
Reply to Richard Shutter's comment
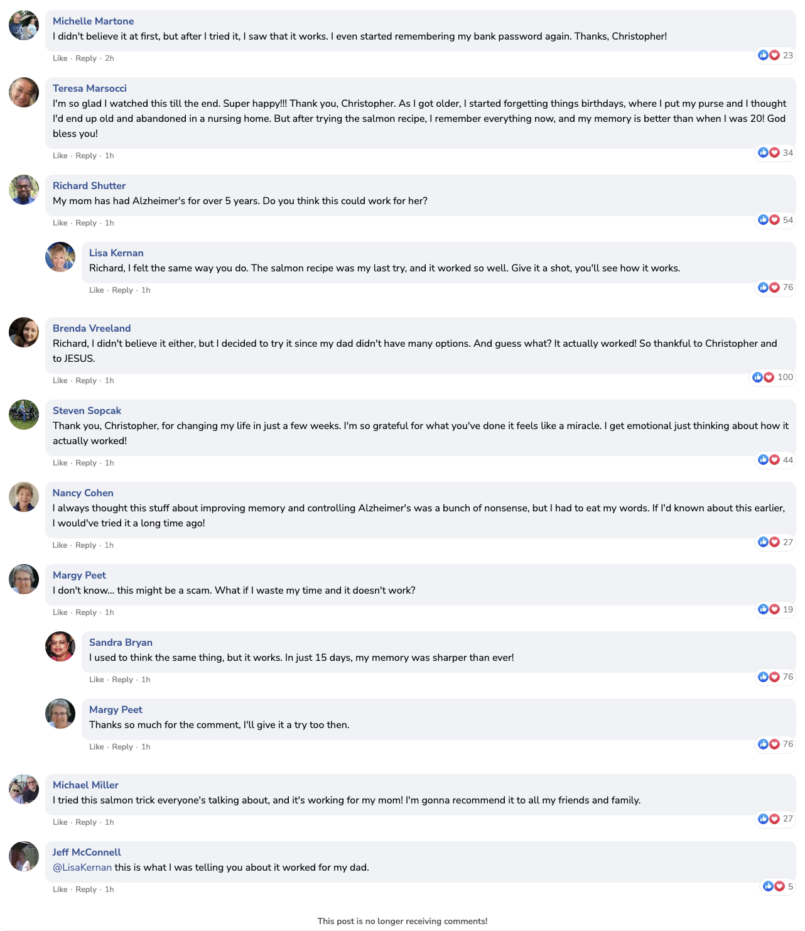(86, 223)
